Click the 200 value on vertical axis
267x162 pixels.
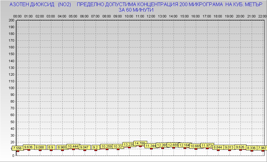pyautogui.click(x=11, y=21)
